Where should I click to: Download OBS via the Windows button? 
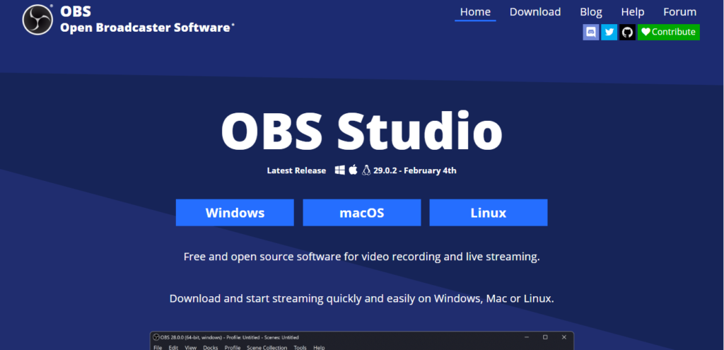click(235, 212)
